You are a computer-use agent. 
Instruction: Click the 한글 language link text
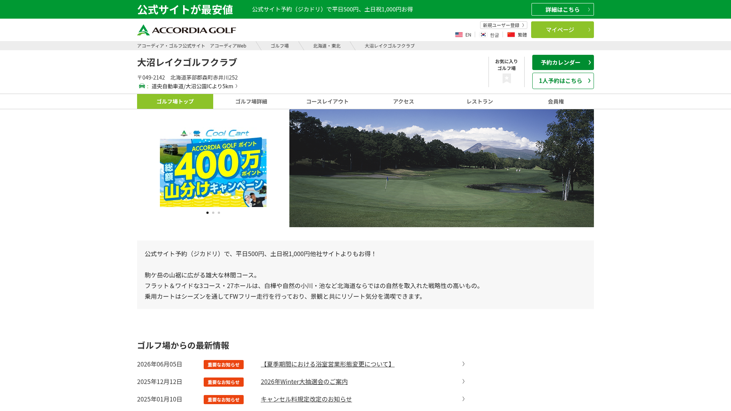tap(495, 35)
